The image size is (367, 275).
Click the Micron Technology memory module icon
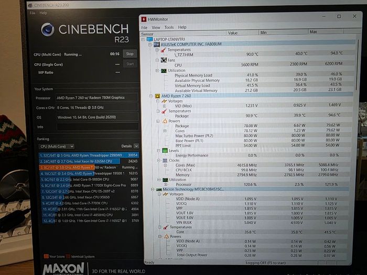click(159, 190)
